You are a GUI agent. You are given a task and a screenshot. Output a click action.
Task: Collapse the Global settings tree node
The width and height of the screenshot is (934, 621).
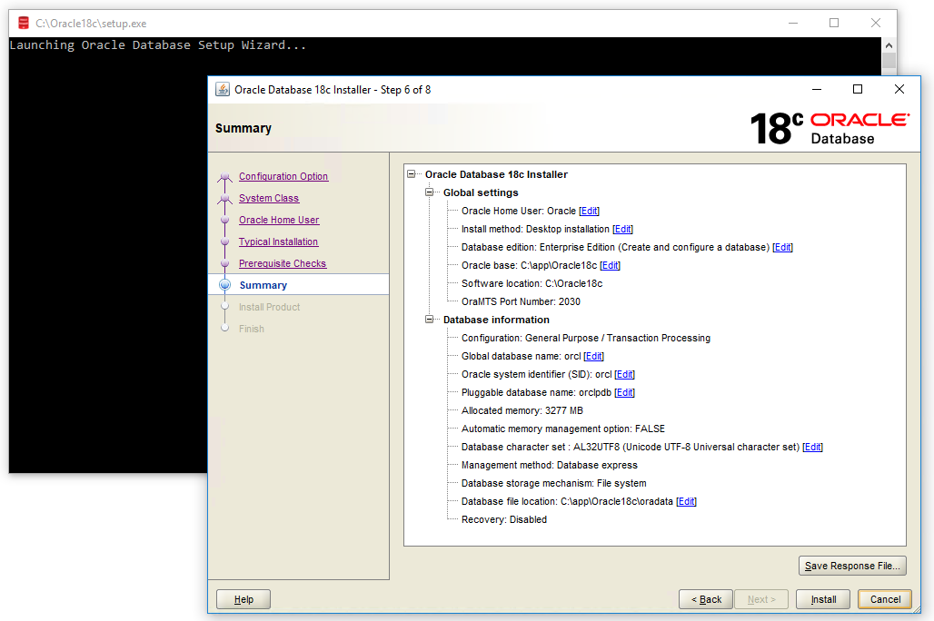429,192
